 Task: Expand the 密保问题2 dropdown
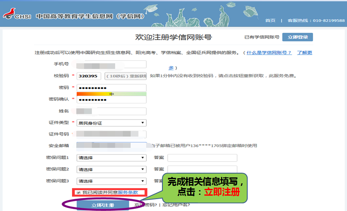(x=111, y=169)
